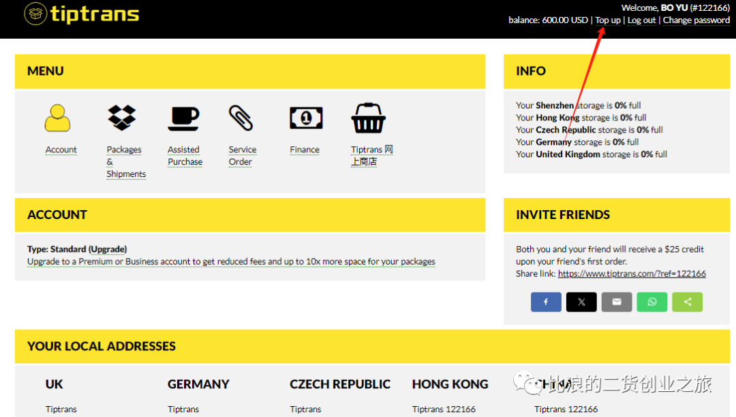Click Log out in the header
This screenshot has width=736, height=417.
coord(642,20)
